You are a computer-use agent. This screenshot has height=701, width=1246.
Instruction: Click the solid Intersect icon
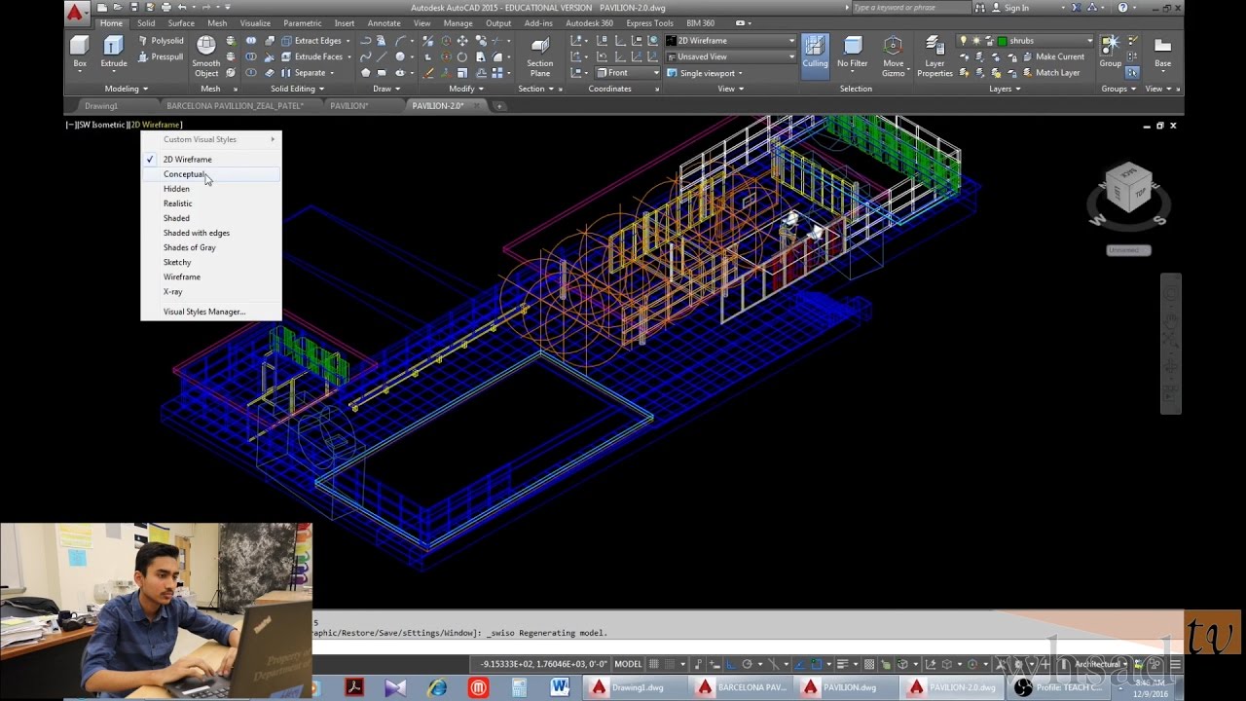[251, 72]
